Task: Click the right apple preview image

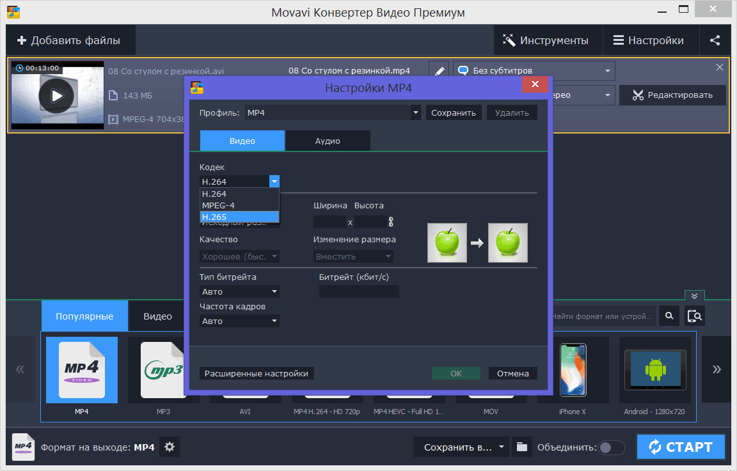Action: (508, 243)
